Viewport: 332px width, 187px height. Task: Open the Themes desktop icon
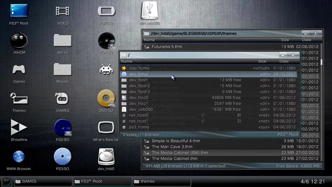click(19, 98)
